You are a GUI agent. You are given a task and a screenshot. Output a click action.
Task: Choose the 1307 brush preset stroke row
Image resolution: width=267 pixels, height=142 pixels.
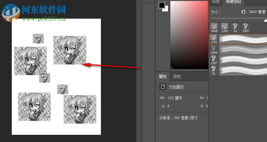[x=238, y=60]
